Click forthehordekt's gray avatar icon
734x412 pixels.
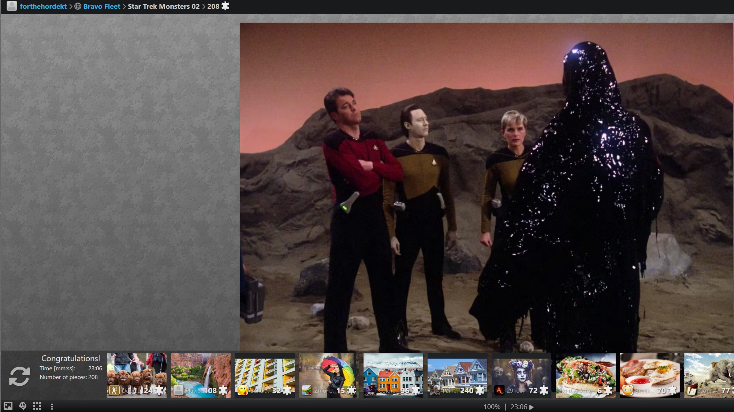tap(12, 6)
